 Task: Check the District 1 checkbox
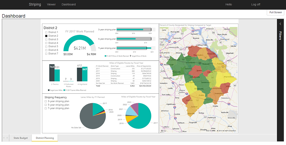click(x=46, y=32)
